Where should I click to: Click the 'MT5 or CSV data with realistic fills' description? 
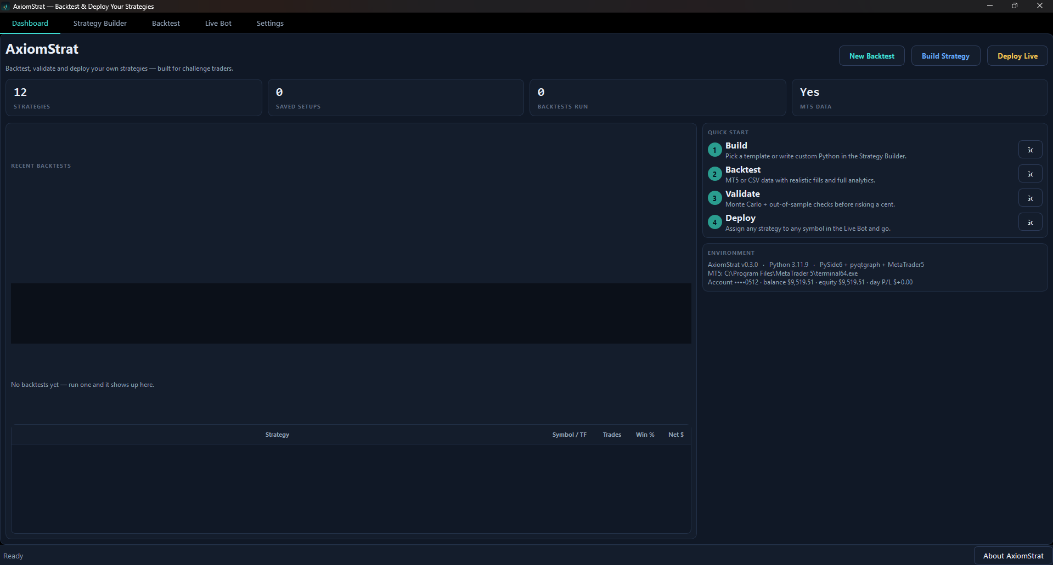click(x=800, y=180)
